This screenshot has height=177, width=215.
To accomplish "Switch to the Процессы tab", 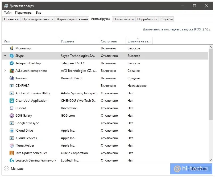I will point(11,19).
